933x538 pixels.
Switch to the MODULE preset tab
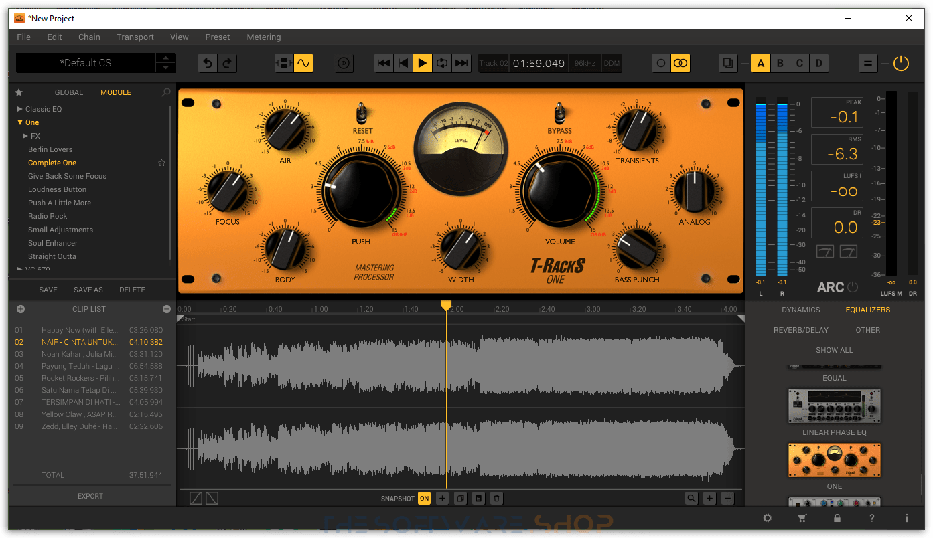click(116, 92)
